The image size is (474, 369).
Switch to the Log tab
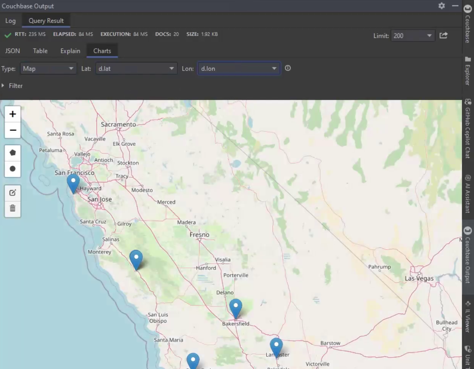(x=10, y=21)
